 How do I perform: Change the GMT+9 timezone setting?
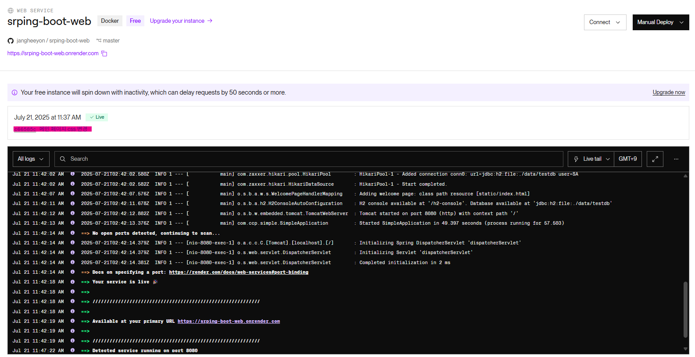coord(628,159)
